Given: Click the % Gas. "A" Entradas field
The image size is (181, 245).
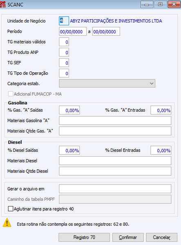Looking at the screenshot, I should pos(161,110).
